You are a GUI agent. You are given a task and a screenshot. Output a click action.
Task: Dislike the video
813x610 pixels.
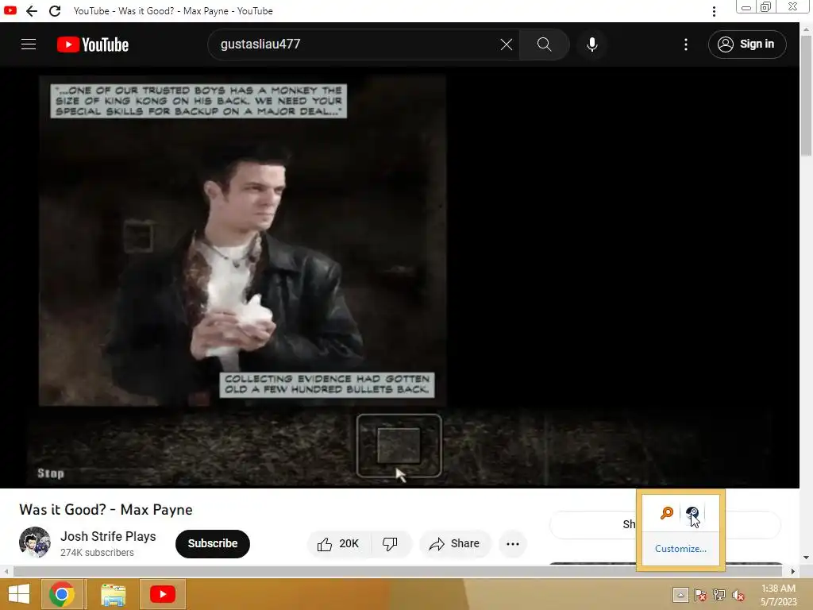pyautogui.click(x=390, y=543)
